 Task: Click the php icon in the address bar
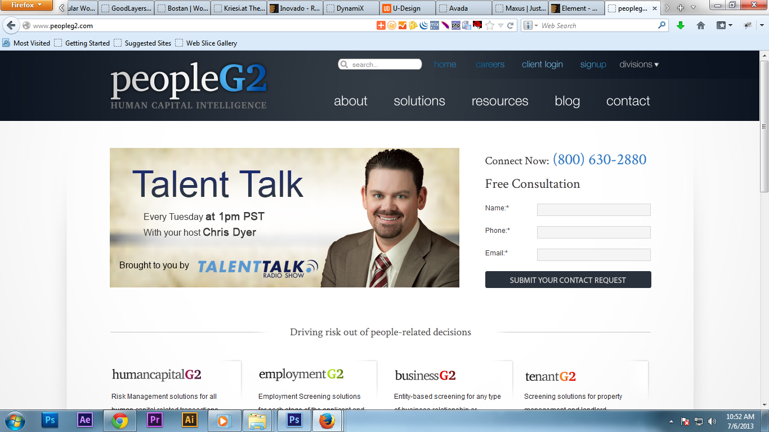click(x=456, y=25)
